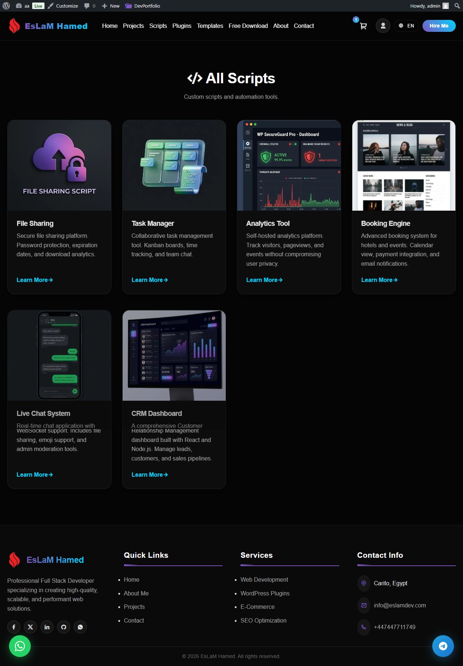Click the phone number +447447711749
The image size is (463, 666).
(395, 627)
